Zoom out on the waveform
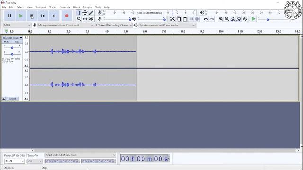This screenshot has width=303, height=170. click(x=227, y=19)
